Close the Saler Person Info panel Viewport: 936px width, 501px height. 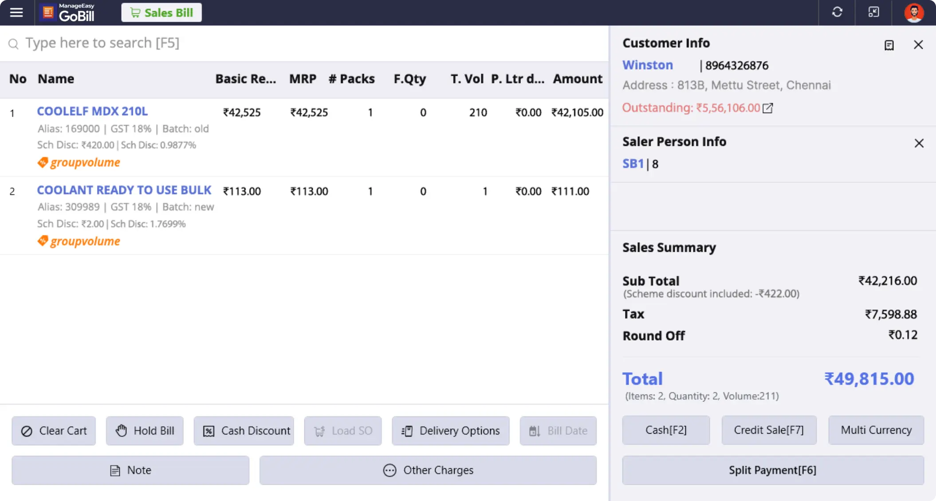click(919, 143)
